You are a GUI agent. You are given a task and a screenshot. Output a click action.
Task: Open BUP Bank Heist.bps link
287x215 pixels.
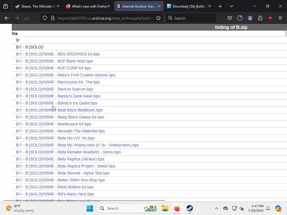click(54, 61)
